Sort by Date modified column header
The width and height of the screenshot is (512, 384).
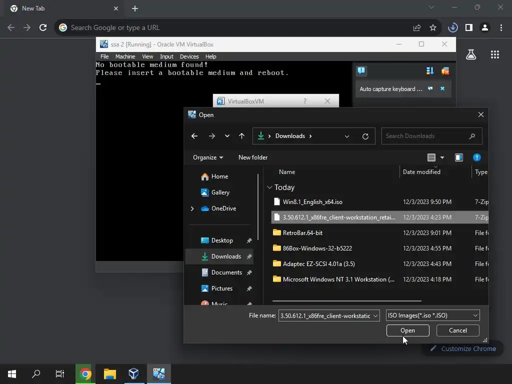(x=421, y=172)
